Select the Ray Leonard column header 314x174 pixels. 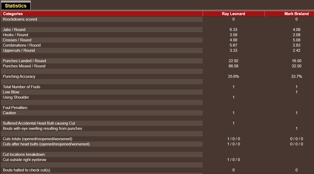pos(233,14)
